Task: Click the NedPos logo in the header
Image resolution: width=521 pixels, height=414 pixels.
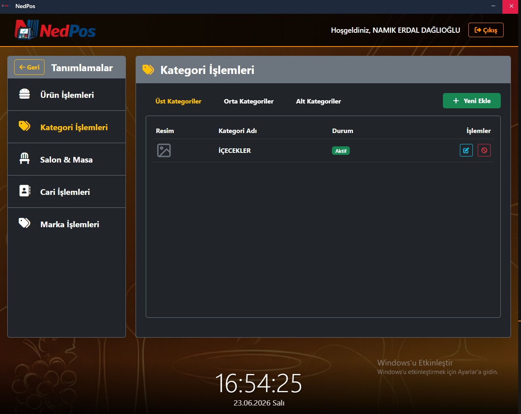Action: pos(55,30)
